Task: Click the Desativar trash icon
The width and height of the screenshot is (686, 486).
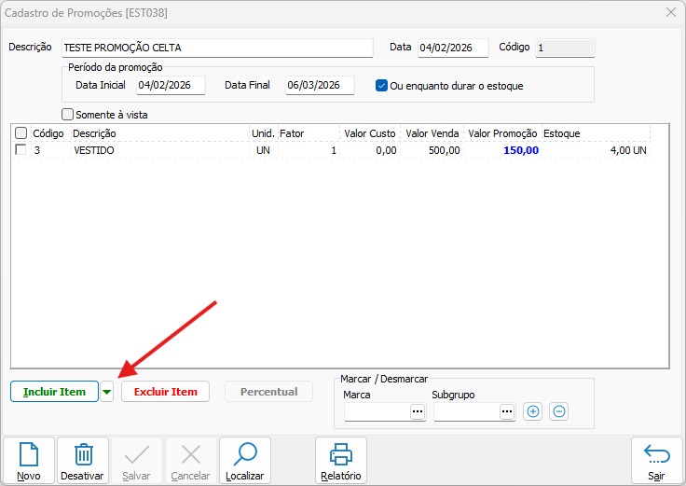Action: point(83,455)
